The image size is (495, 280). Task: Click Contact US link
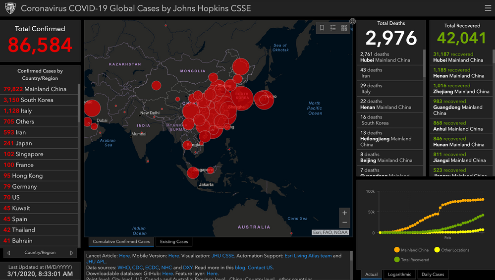(260, 268)
